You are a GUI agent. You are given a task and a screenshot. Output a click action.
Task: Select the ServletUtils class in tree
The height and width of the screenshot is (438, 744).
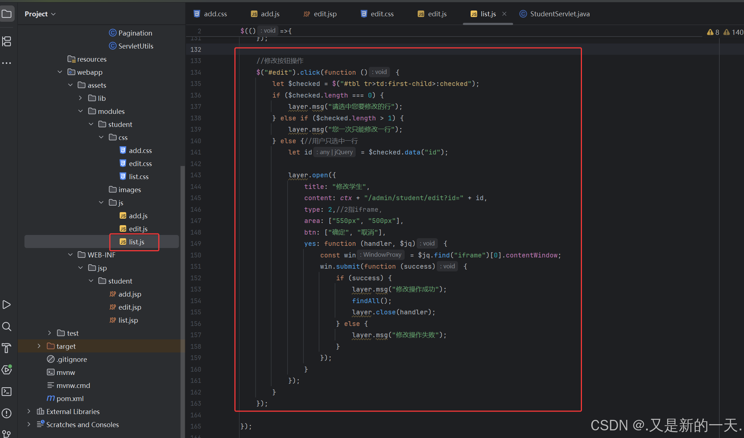pos(131,46)
